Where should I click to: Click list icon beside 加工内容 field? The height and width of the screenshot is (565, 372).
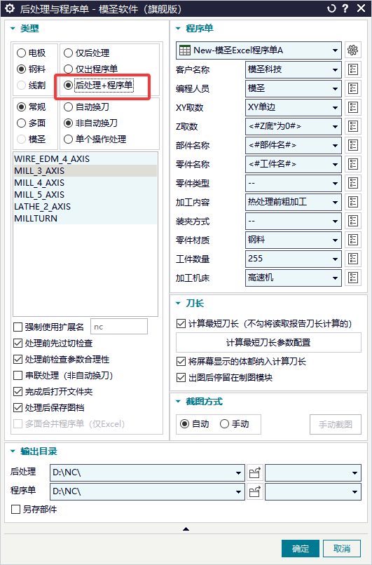click(353, 202)
